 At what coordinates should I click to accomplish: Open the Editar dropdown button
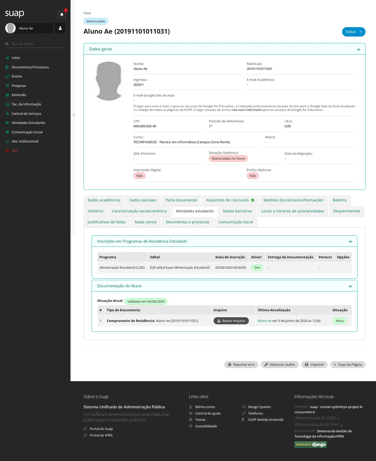point(354,32)
